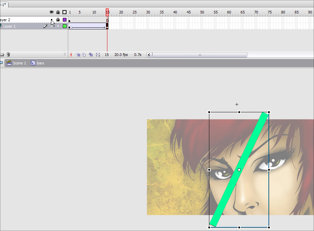Click the Show All Layers as Outlines icon
This screenshot has height=231, width=314.
click(64, 12)
